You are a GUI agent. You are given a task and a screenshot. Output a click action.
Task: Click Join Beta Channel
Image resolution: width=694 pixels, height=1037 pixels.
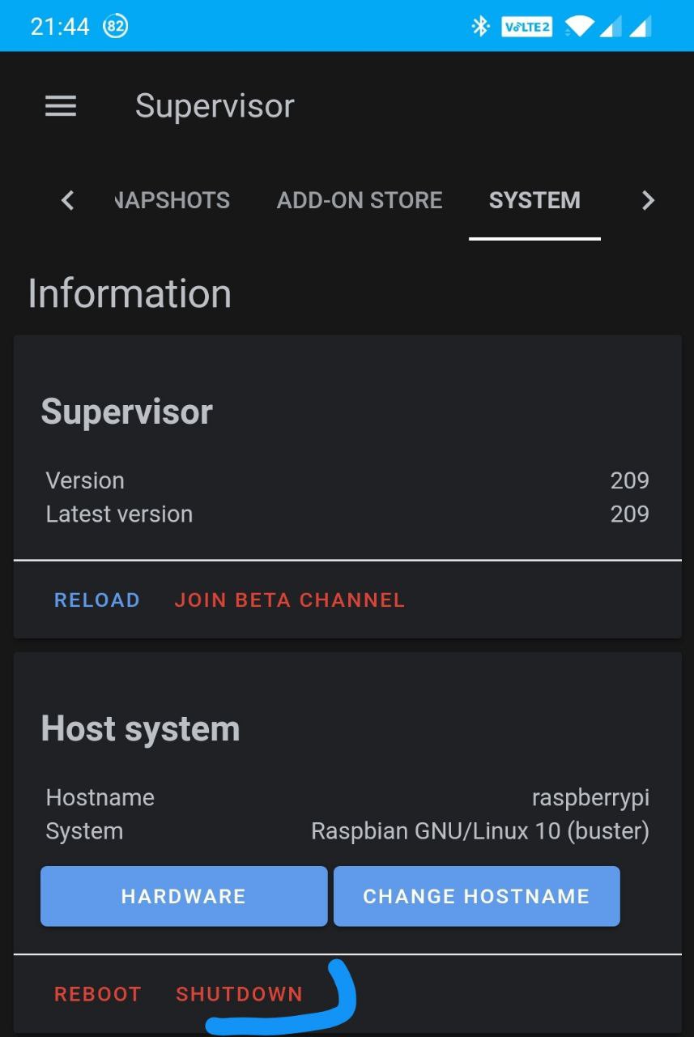coord(289,600)
